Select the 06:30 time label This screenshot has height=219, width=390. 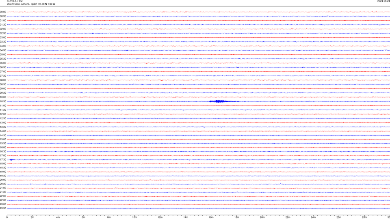point(3,67)
